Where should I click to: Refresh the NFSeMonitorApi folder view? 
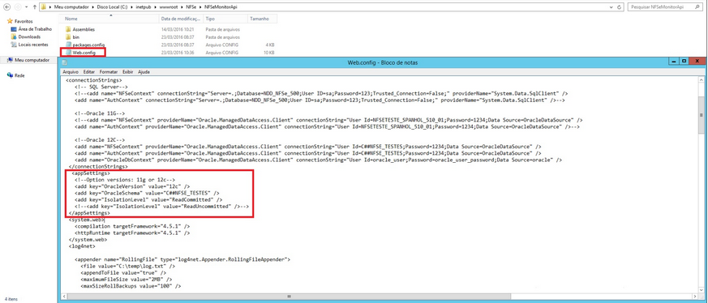click(x=618, y=7)
